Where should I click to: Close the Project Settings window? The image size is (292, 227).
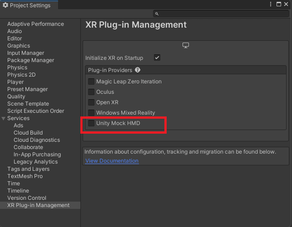[286, 4]
